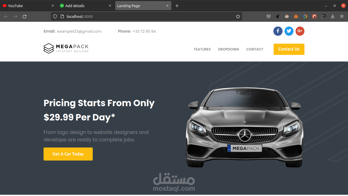Screen dimensions: 348x196
Task: Click the shield tracking protection icon
Action: 55,16
